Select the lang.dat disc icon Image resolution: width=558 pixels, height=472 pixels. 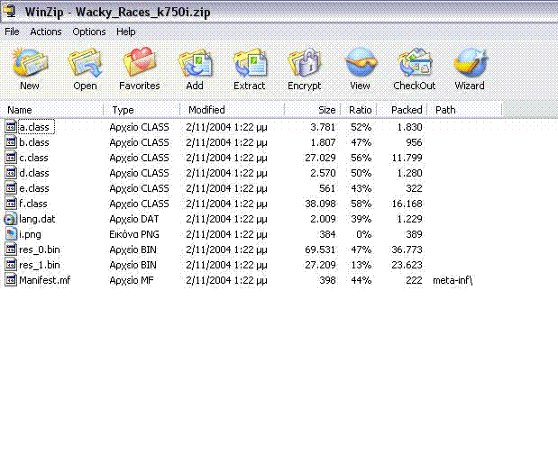pos(11,219)
